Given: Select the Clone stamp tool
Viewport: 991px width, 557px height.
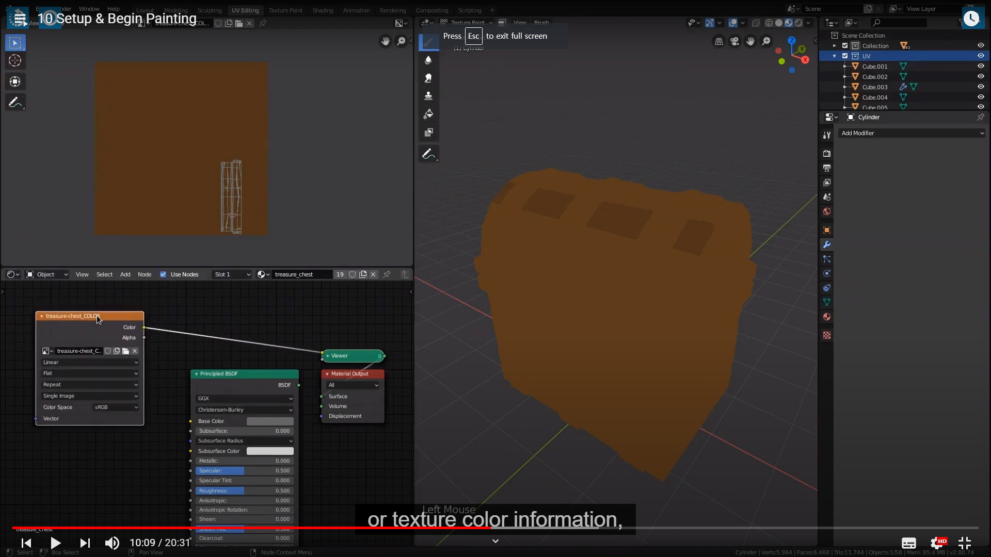Looking at the screenshot, I should [x=428, y=96].
